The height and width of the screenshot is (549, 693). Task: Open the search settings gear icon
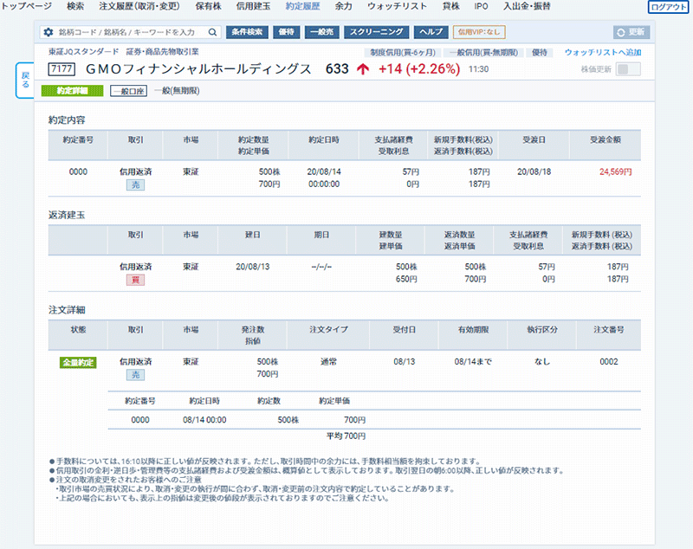49,32
